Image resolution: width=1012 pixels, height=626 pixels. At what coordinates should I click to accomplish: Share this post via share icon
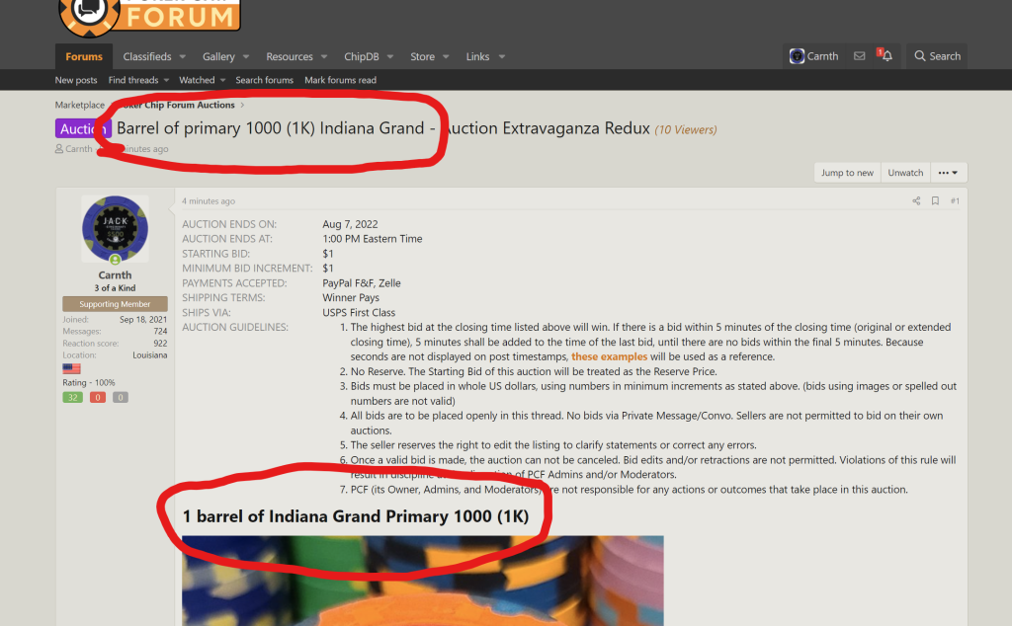916,201
